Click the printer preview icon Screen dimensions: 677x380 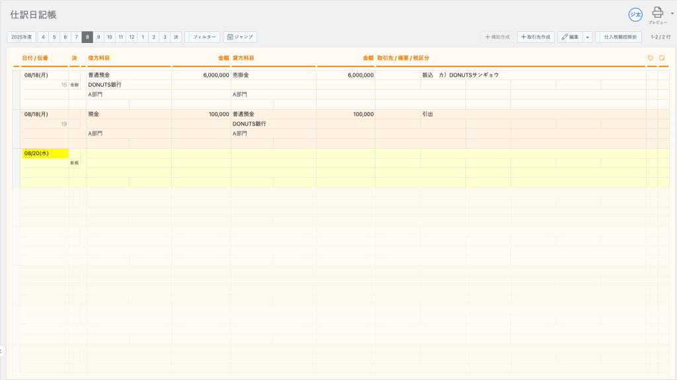pos(657,13)
